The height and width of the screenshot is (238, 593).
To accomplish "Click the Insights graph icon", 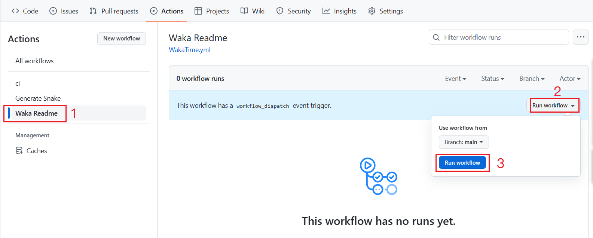I will [326, 11].
